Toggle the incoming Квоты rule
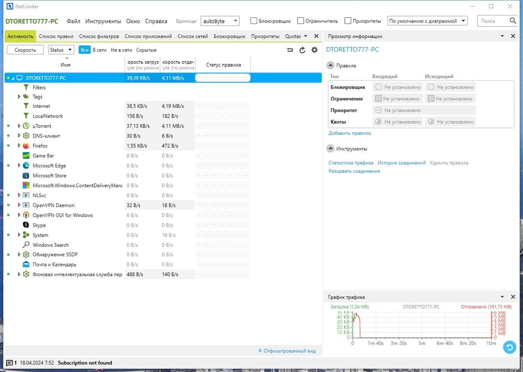This screenshot has width=523, height=372. pyautogui.click(x=378, y=122)
